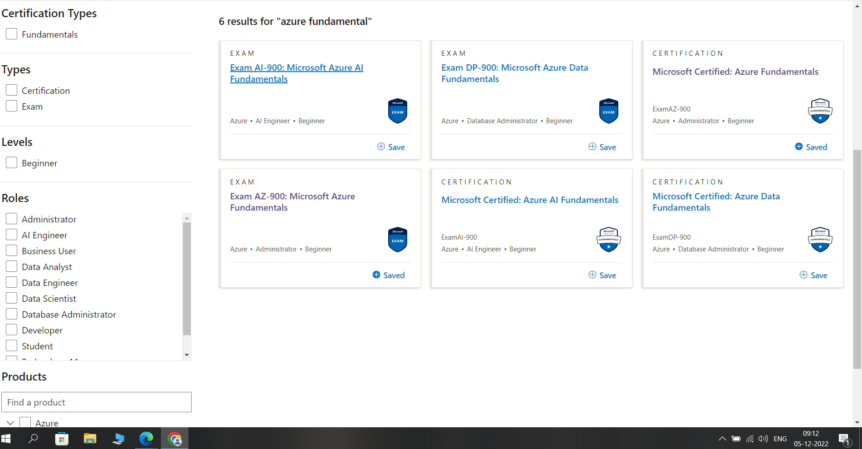Viewport: 862px width, 449px height.
Task: Check the Student role filter
Action: pos(11,346)
